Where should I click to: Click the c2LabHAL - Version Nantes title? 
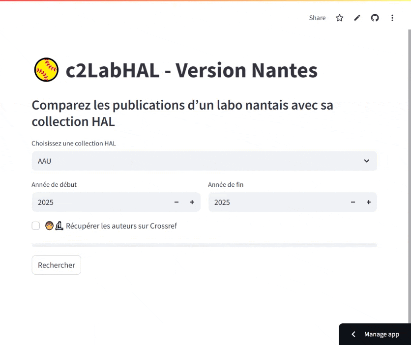[x=191, y=70]
